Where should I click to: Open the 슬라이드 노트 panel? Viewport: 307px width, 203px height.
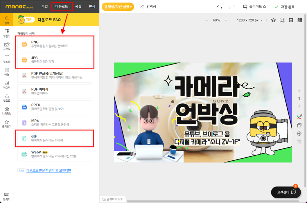pos(113,199)
